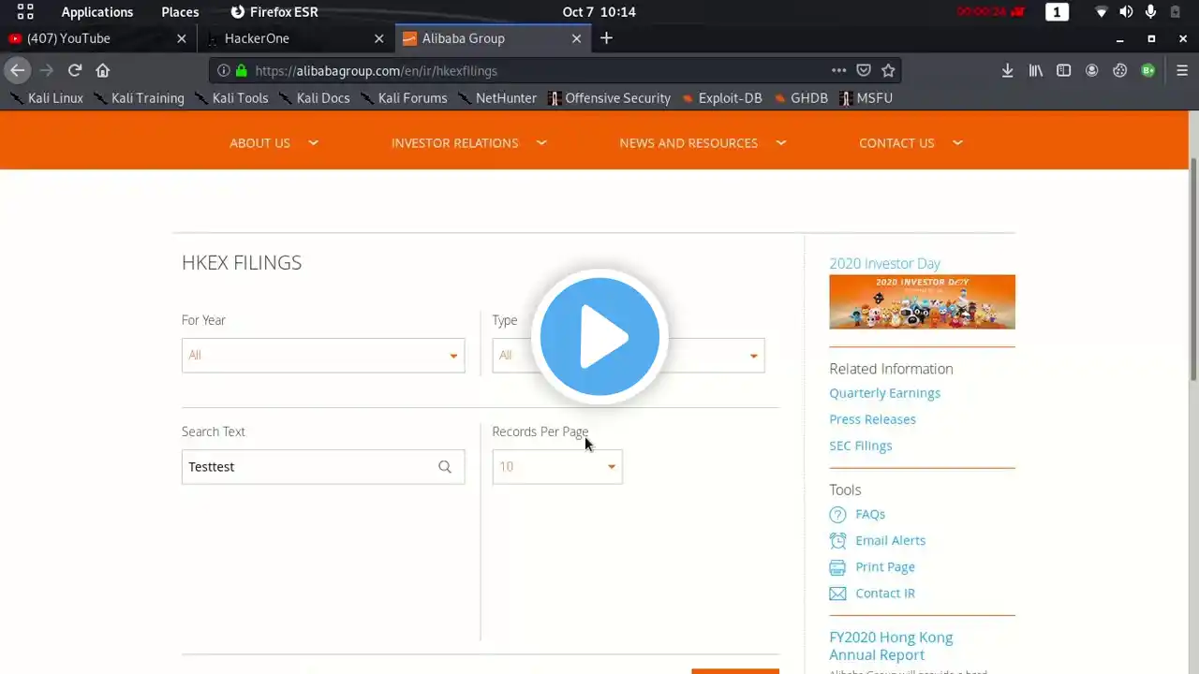The image size is (1199, 674).
Task: Click the green padlock security icon
Action: [241, 70]
